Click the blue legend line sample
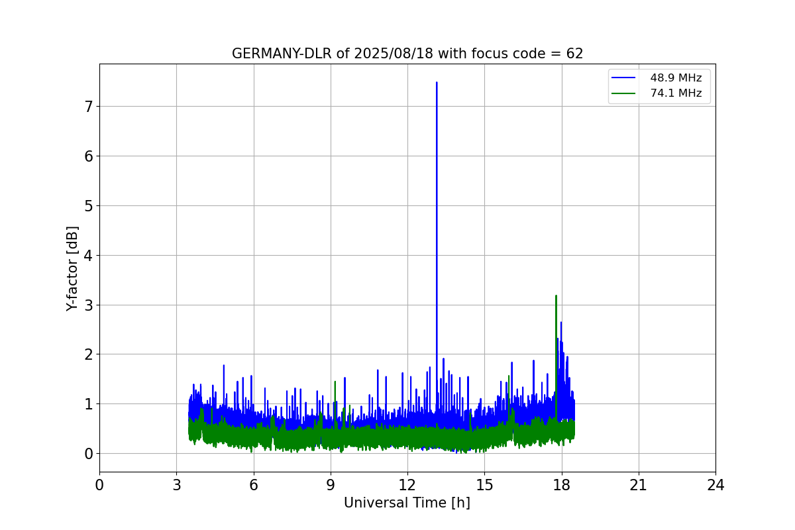The height and width of the screenshot is (530, 795). 624,78
